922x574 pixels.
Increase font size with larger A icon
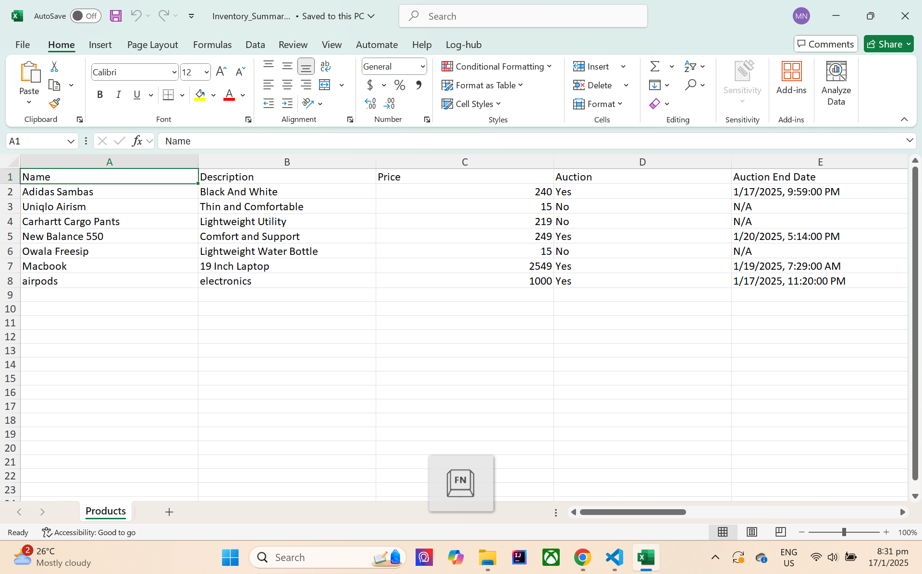pyautogui.click(x=221, y=72)
